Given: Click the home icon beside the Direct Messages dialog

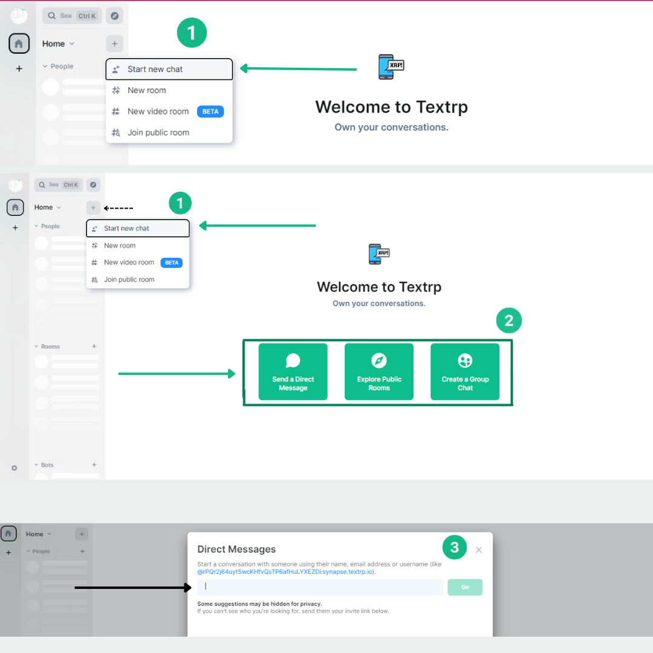Looking at the screenshot, I should click(x=8, y=534).
